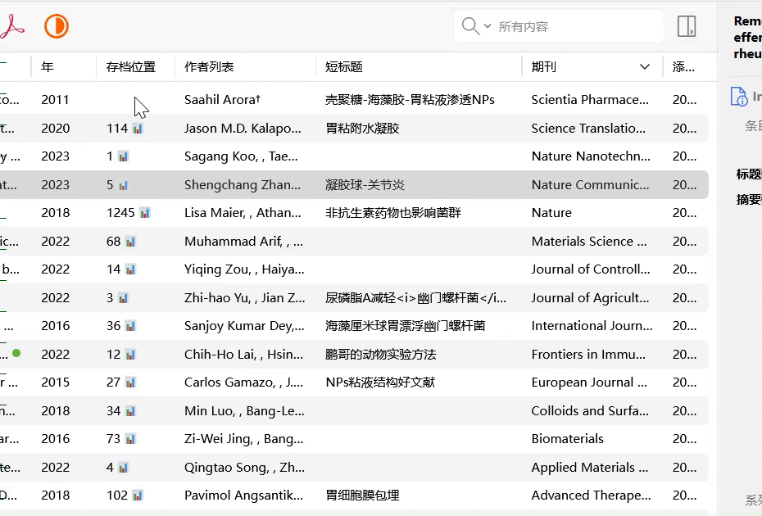Open the search mode dropdown arrow

[x=488, y=26]
